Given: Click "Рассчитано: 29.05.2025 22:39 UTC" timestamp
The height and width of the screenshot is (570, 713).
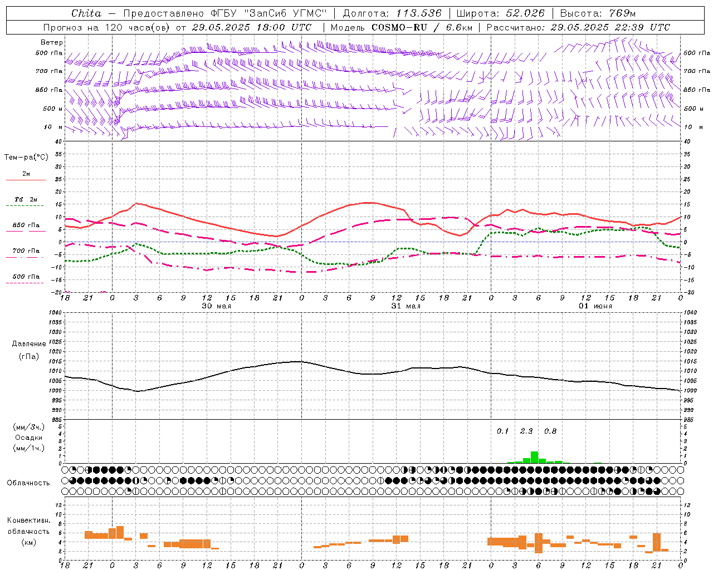Looking at the screenshot, I should tap(578, 27).
